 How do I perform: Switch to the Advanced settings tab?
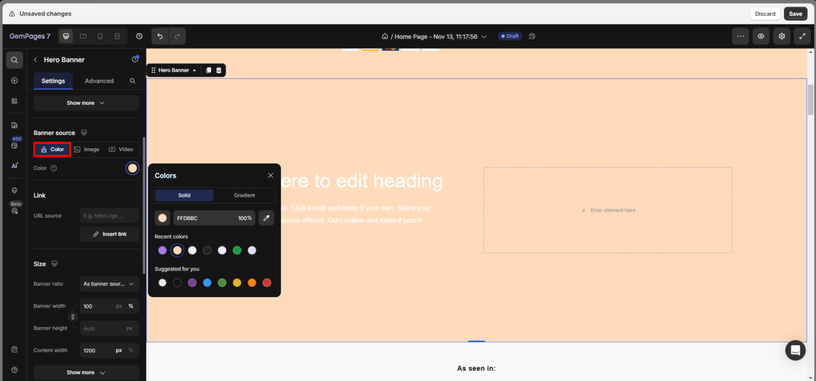pos(99,81)
